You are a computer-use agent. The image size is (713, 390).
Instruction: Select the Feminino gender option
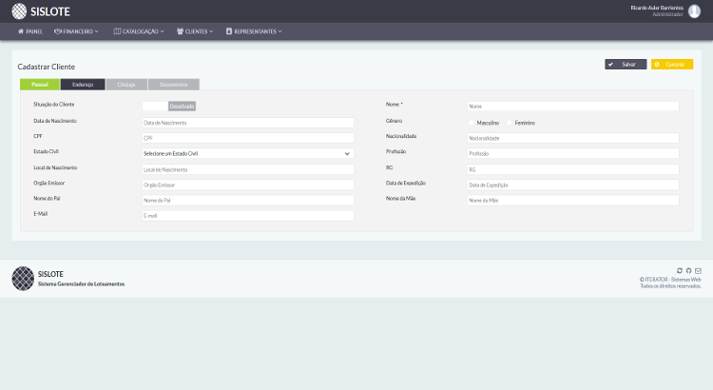510,123
